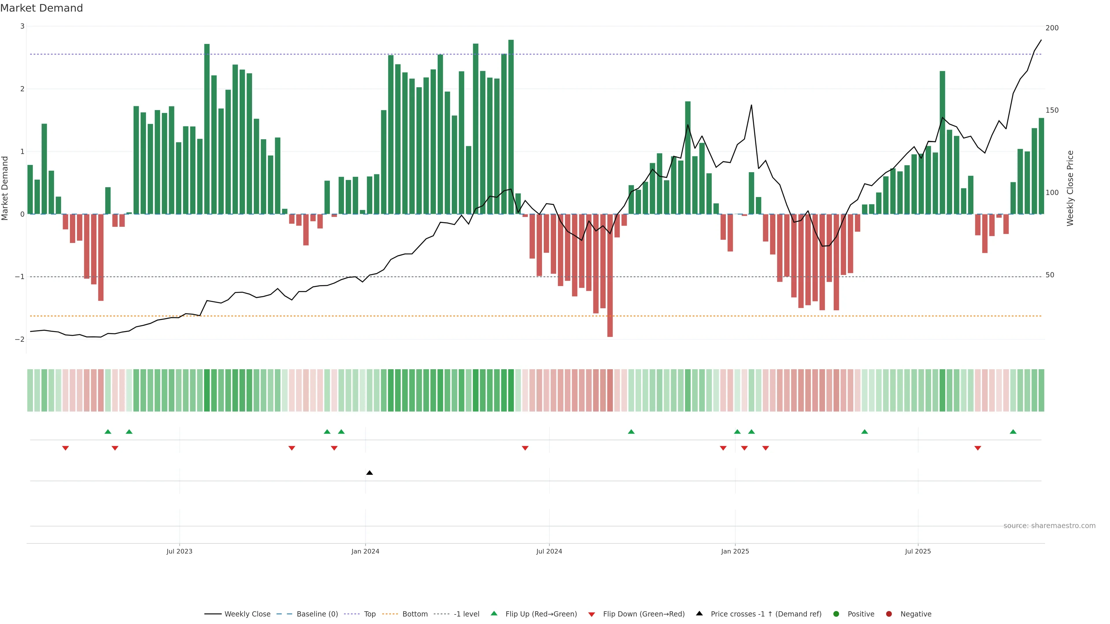
Task: Click the red Negative circle legend icon
Action: coord(889,614)
